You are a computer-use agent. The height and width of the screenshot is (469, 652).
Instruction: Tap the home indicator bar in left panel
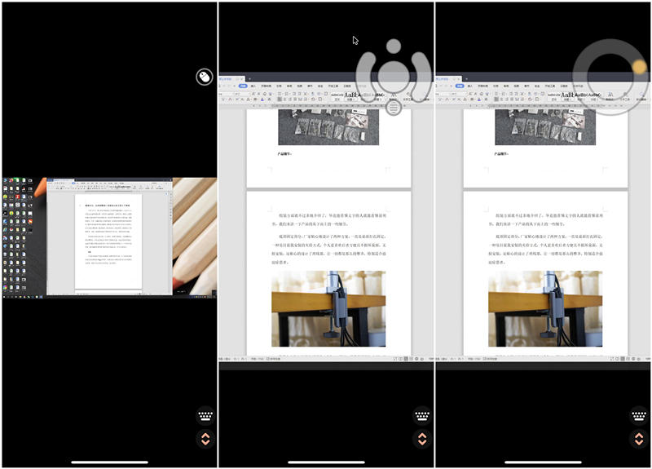pyautogui.click(x=109, y=462)
